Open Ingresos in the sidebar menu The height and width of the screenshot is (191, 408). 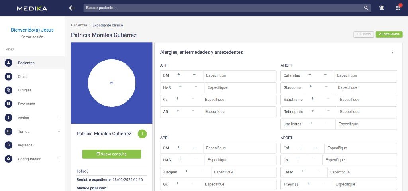[x=32, y=145]
